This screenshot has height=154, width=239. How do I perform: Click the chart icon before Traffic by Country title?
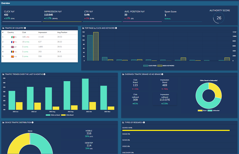(3, 28)
